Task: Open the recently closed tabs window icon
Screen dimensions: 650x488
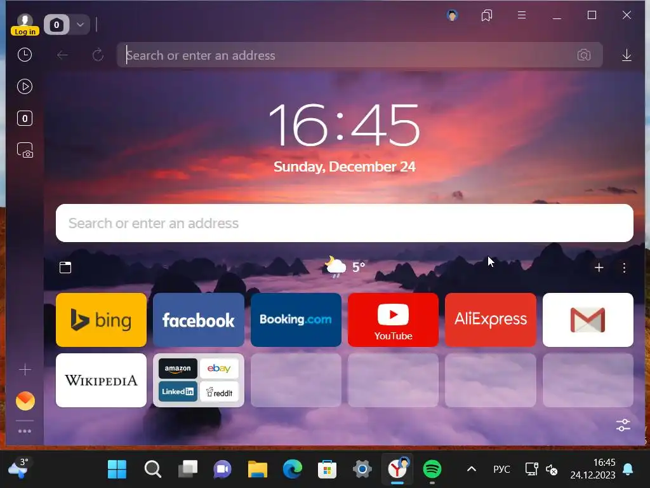Action: (x=65, y=268)
